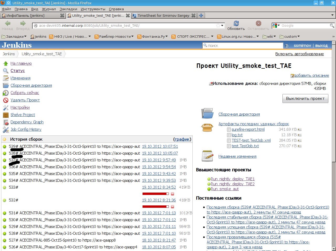Open the Файл menu
The height and width of the screenshot is (251, 336).
click(x=6, y=9)
